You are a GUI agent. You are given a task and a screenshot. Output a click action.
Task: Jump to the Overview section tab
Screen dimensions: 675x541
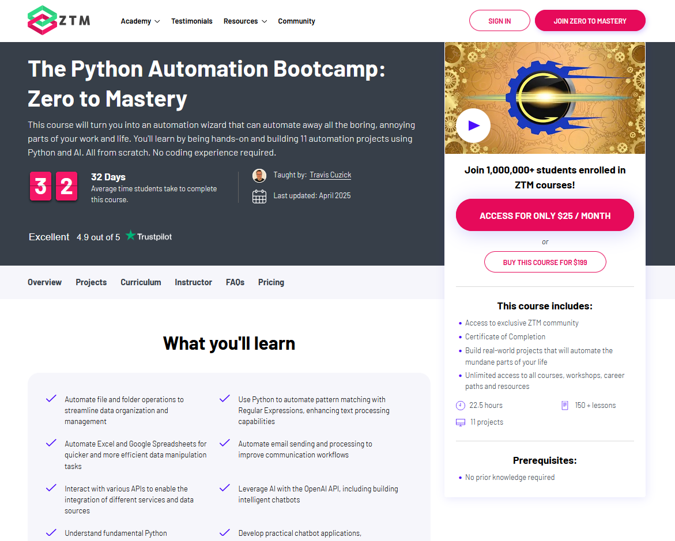click(x=45, y=282)
